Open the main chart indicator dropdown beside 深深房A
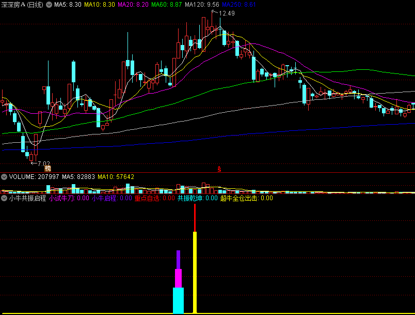415x315 pixels. [49, 5]
